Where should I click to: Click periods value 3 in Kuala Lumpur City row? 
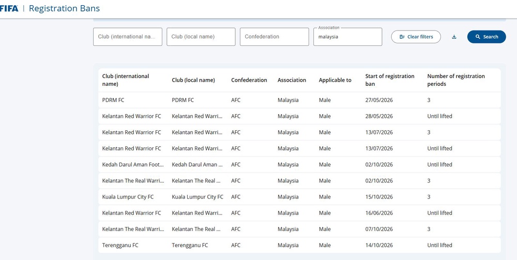point(429,197)
